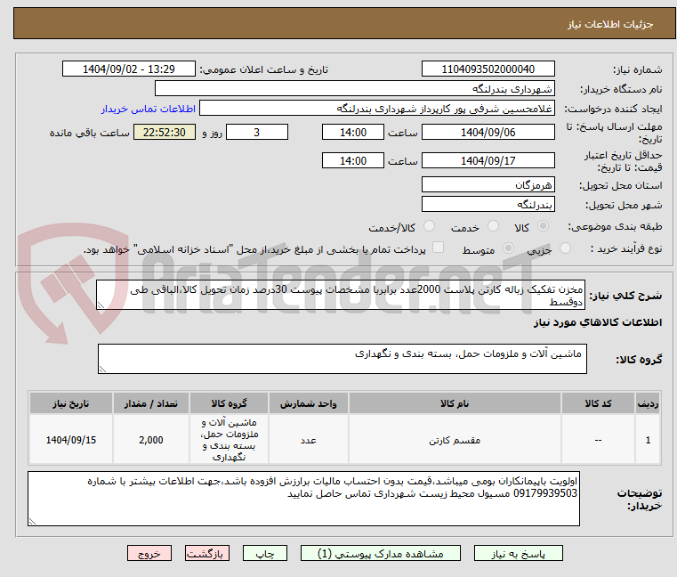Toggle the 'اسناد خزانه اسلامی' payment checkbox
The height and width of the screenshot is (577, 677).
[438, 248]
